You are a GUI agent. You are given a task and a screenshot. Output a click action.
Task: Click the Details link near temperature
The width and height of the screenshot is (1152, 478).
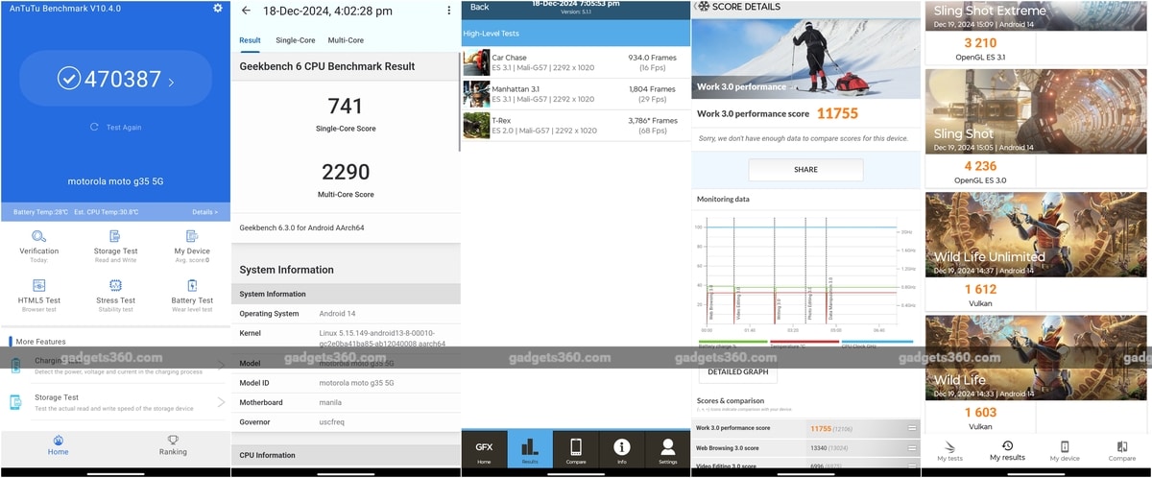click(x=204, y=212)
